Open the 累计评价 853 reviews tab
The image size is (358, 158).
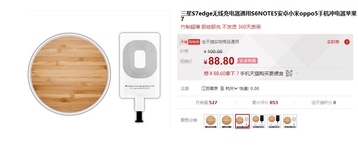[265, 103]
